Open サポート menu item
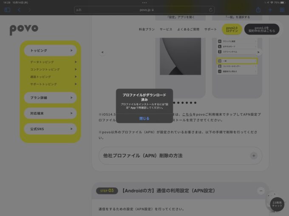289x216 pixels. tap(210, 29)
